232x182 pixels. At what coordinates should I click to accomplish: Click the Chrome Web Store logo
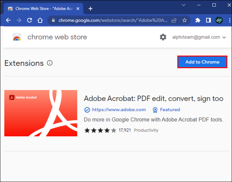coord(17,37)
